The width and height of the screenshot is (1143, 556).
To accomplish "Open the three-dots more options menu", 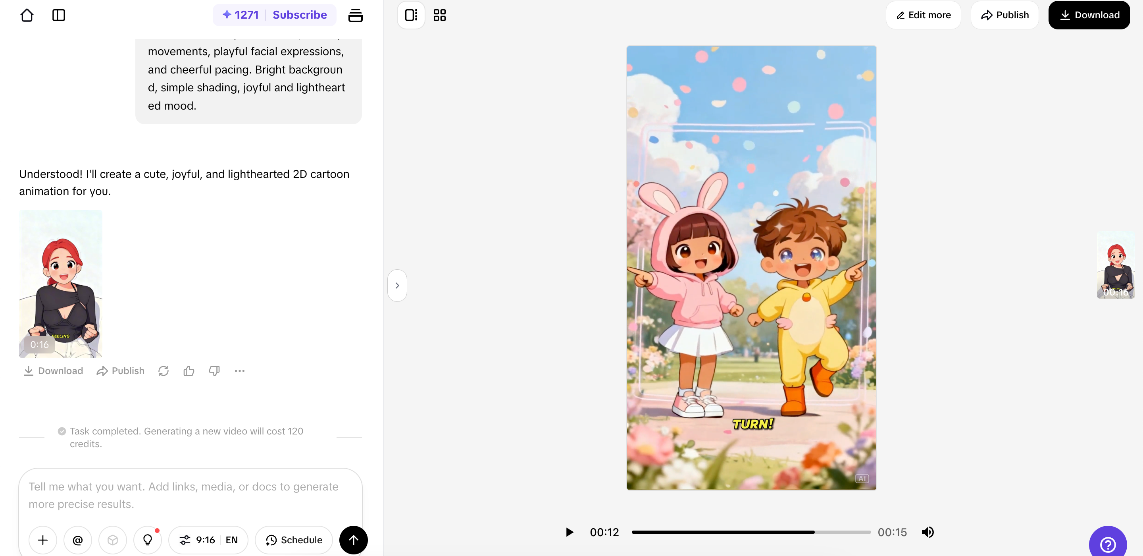I will [x=240, y=371].
